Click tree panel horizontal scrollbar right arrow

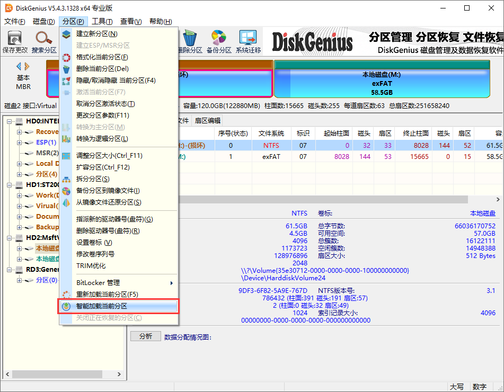pos(119,375)
